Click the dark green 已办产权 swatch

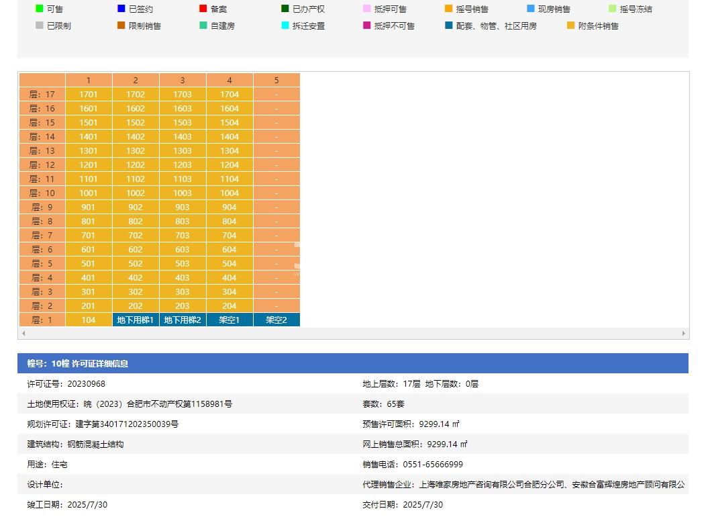[285, 9]
